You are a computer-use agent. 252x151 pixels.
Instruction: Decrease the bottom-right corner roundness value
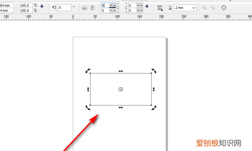(138, 10)
